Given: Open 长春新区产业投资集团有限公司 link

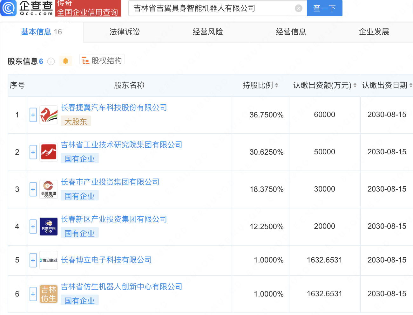Looking at the screenshot, I should [114, 219].
